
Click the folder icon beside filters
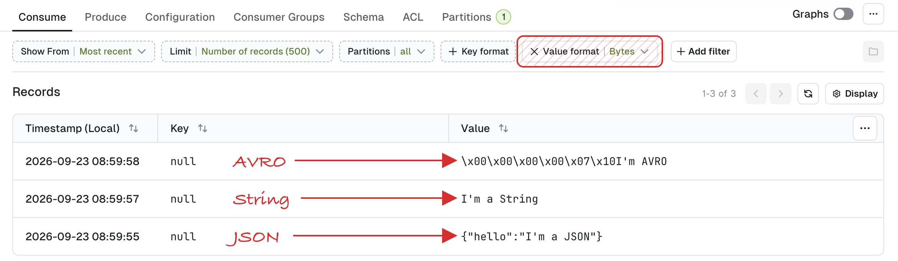[x=873, y=51]
